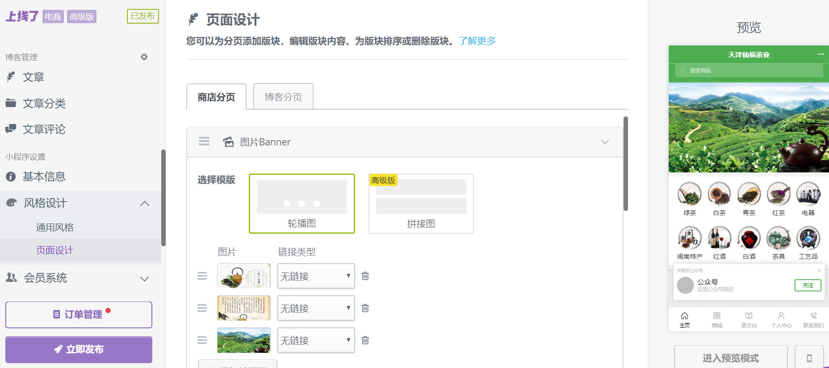Click the tea field banner thumbnail
The width and height of the screenshot is (829, 368).
click(243, 340)
